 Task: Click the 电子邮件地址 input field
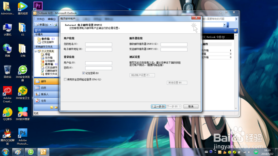tap(99, 49)
